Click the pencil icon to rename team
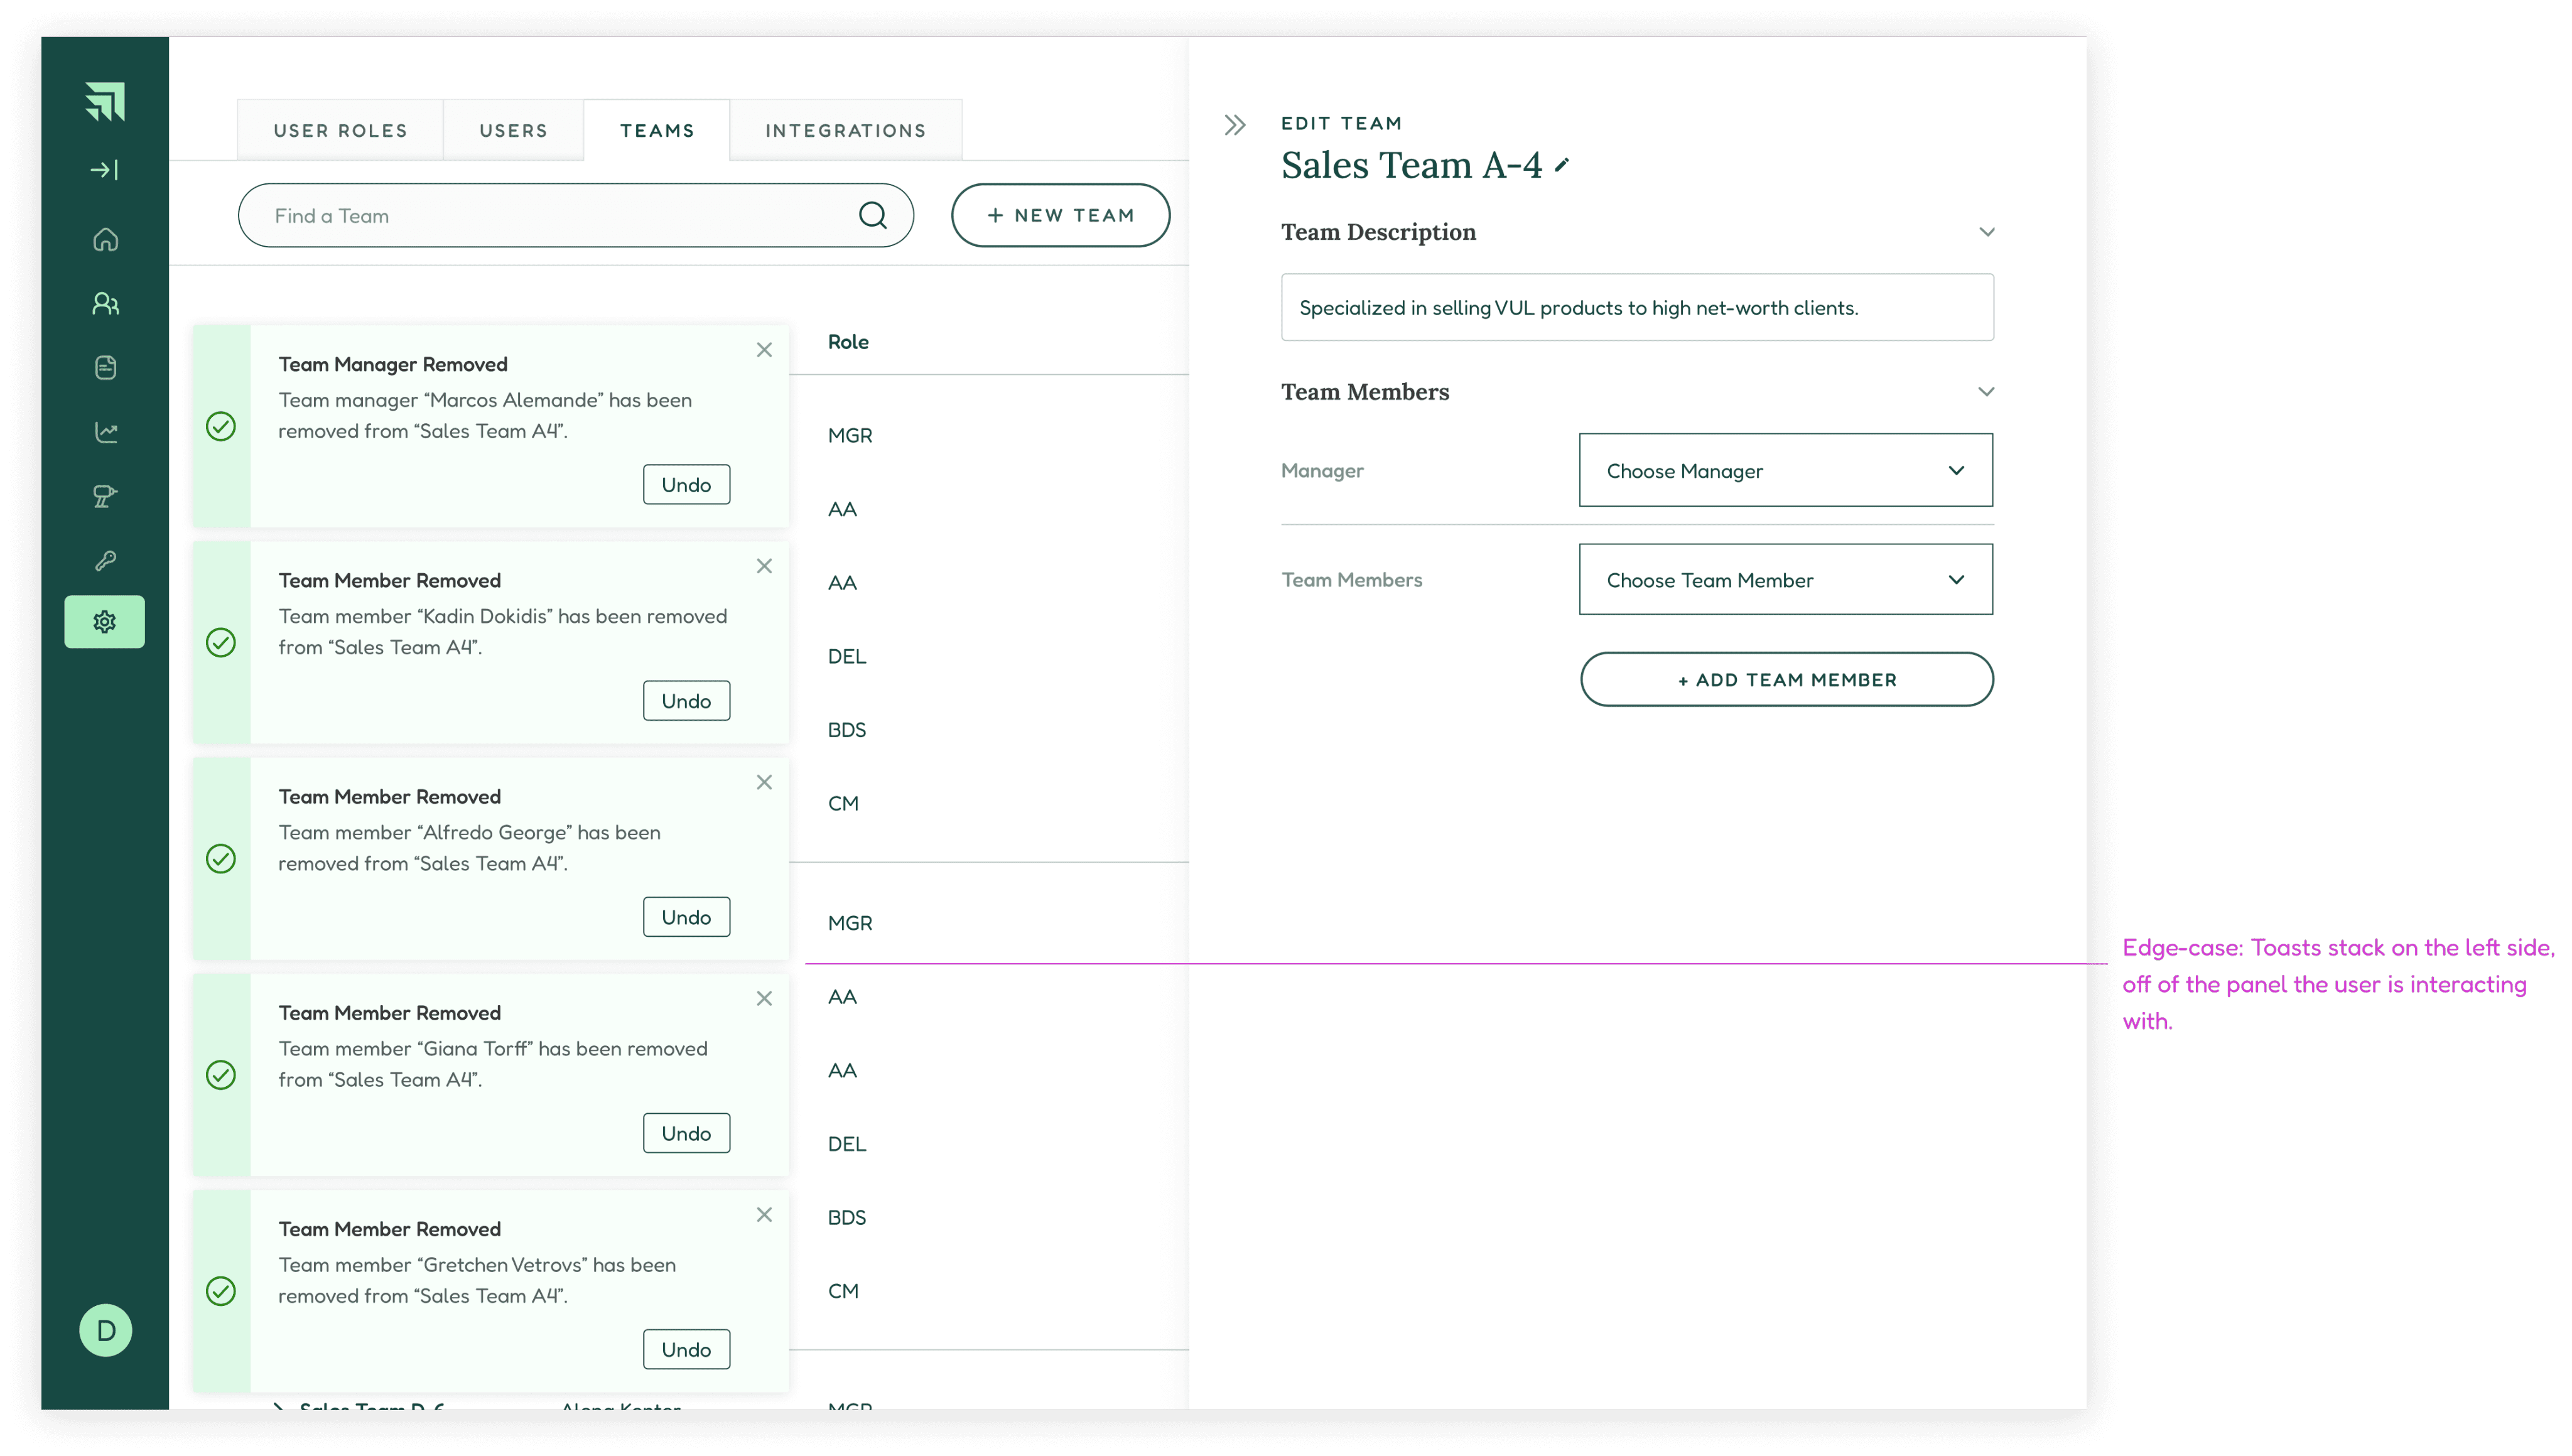 pyautogui.click(x=1562, y=165)
